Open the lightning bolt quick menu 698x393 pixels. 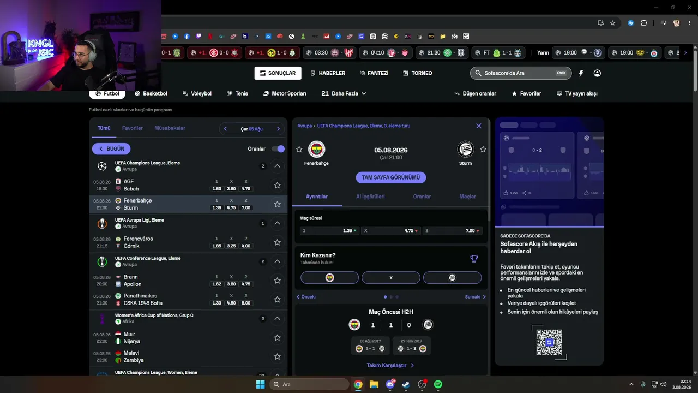pyautogui.click(x=581, y=73)
